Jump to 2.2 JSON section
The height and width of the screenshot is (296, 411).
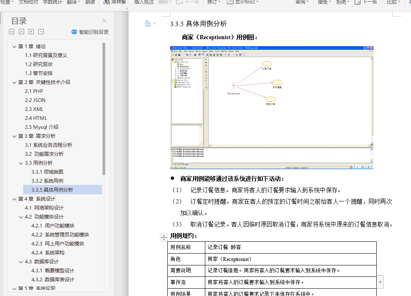click(36, 100)
